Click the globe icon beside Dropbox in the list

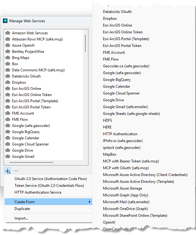click(x=8, y=82)
